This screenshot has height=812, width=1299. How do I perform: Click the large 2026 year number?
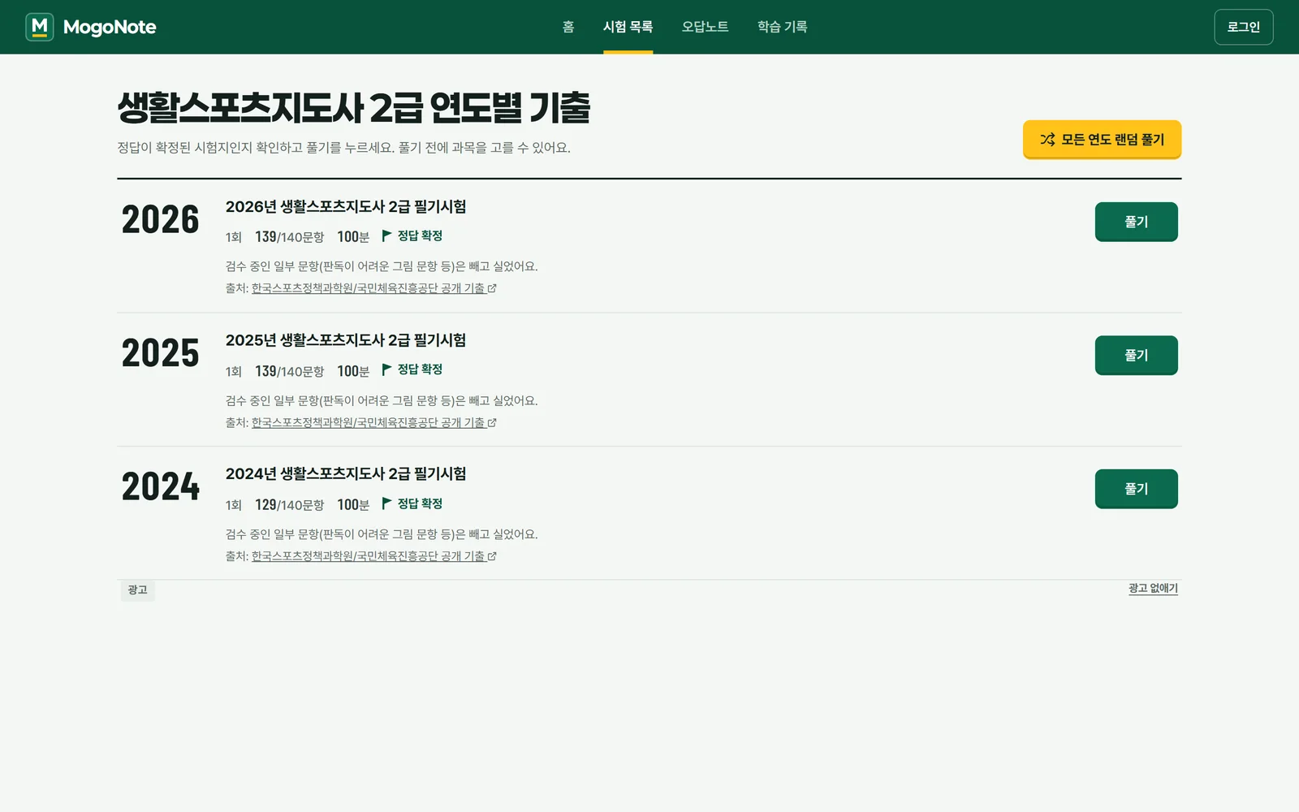pyautogui.click(x=160, y=220)
